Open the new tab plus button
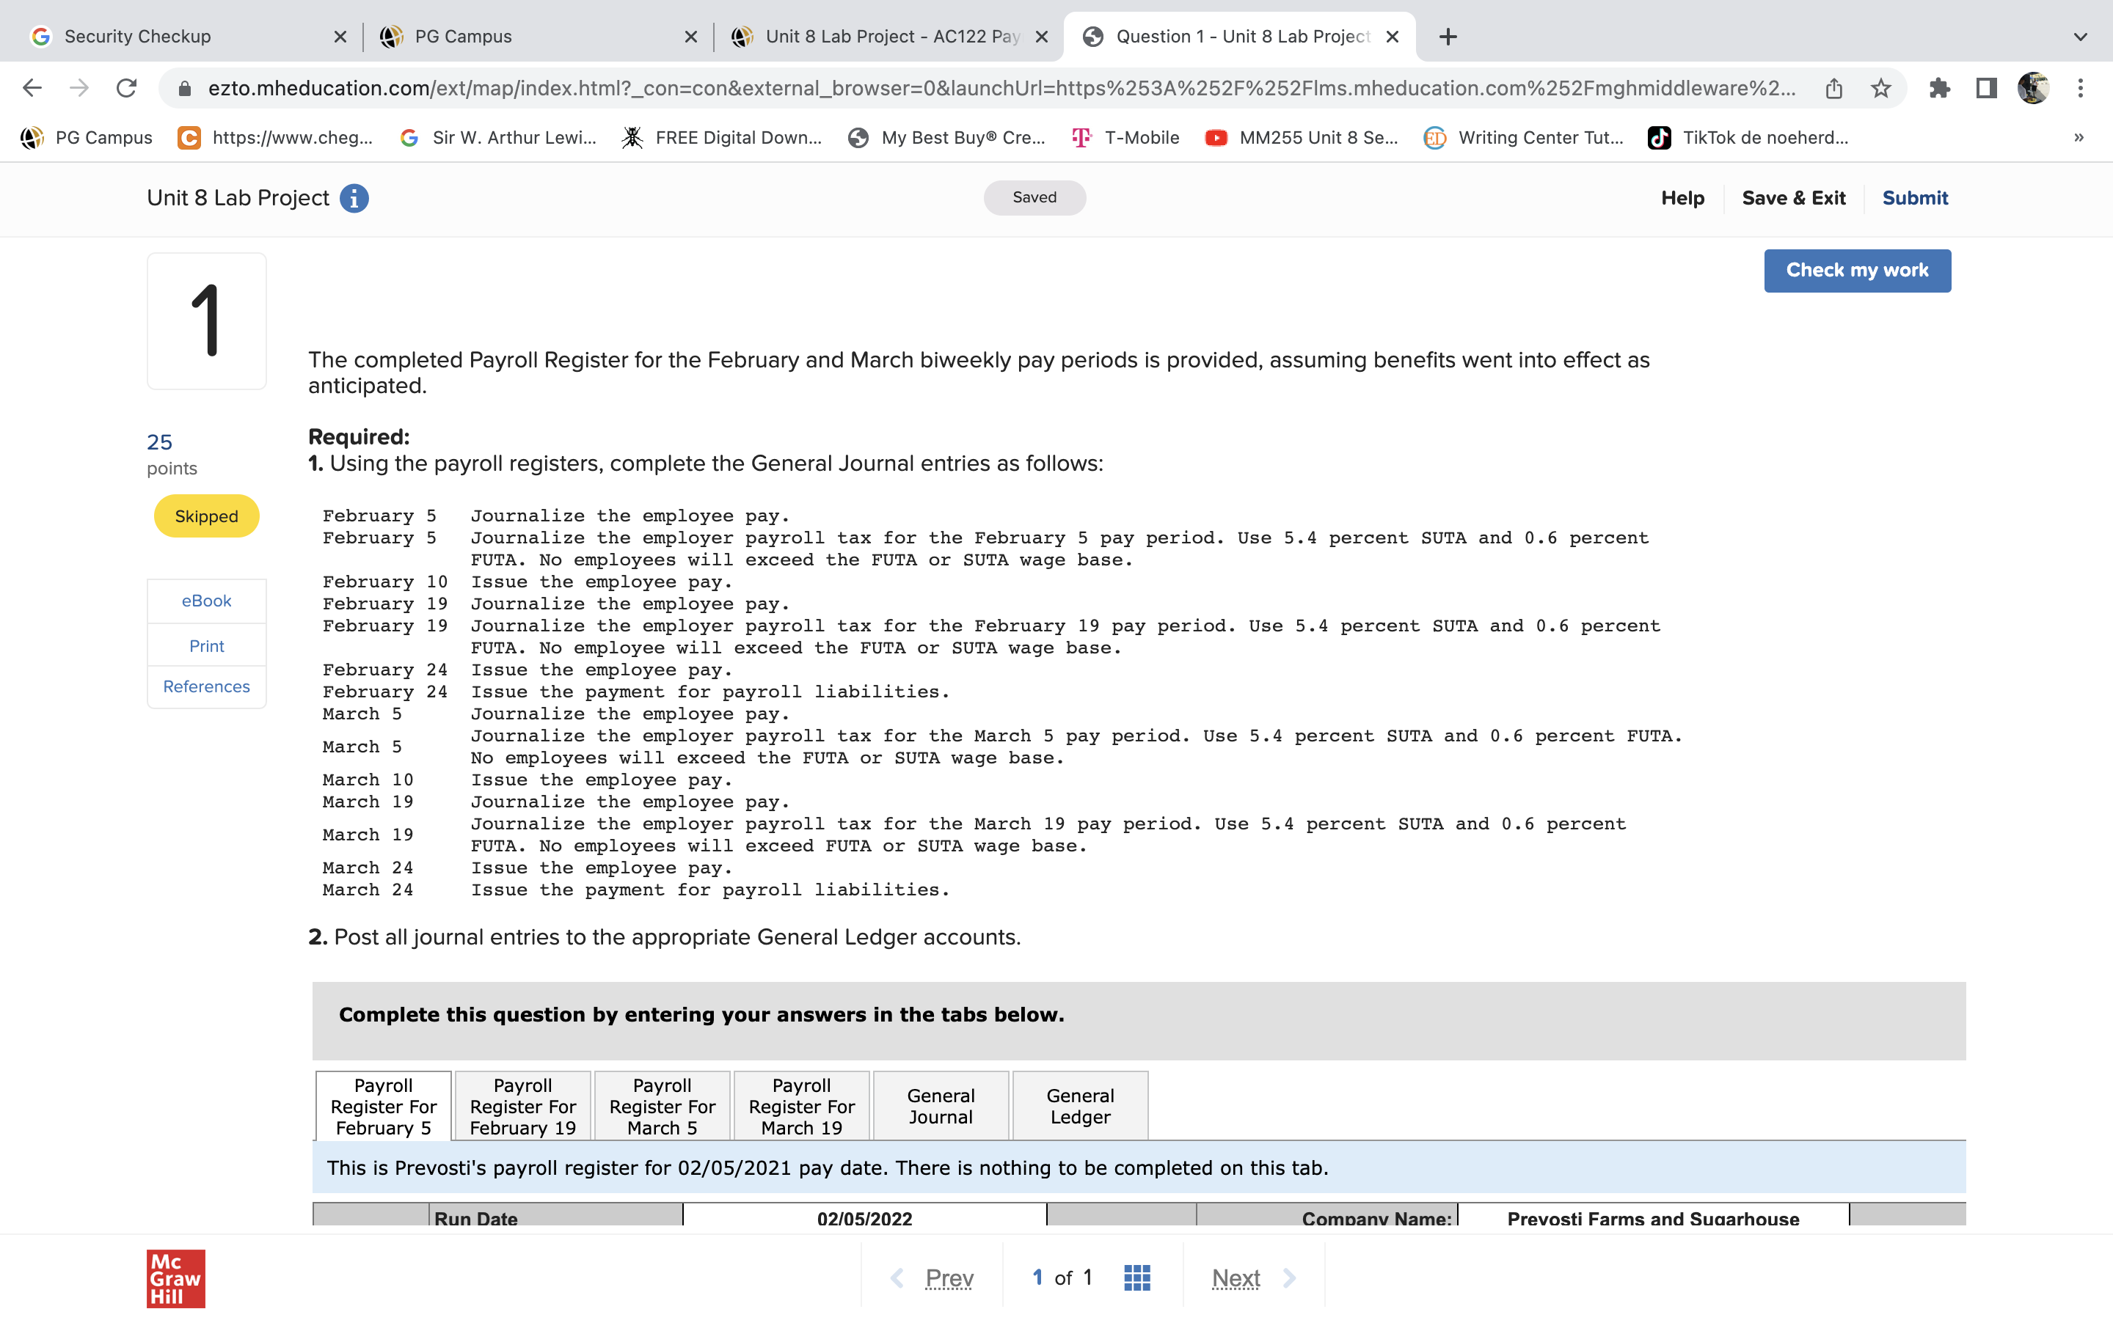Viewport: 2113px width, 1320px height. coord(1448,37)
